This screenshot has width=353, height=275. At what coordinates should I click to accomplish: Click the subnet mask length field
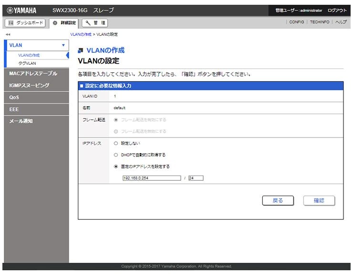[196, 178]
